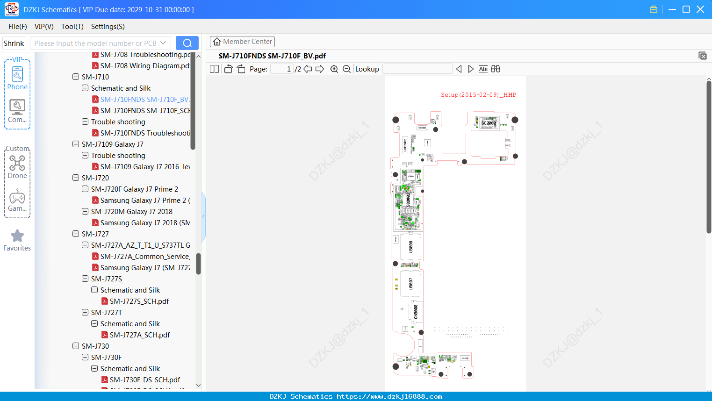Collapse SM-J720F Galaxy J7 Prime 2
The image size is (712, 401).
[x=85, y=189]
